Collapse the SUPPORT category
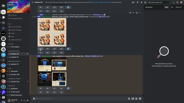This screenshot has height=103, width=184. pos(11,44)
